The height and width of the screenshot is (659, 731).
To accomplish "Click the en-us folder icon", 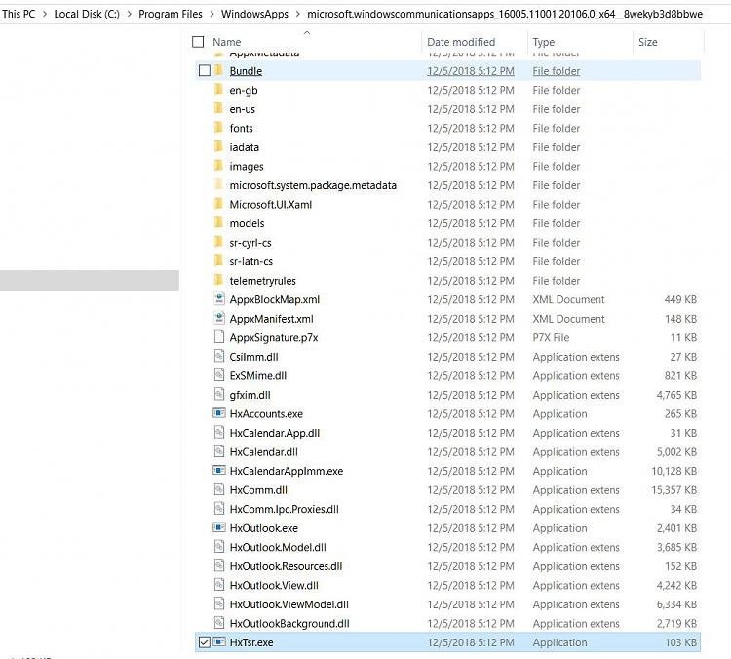I will coord(218,109).
